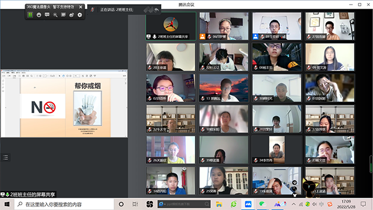Pause the 360 magic camera with the green button
The height and width of the screenshot is (210, 373).
click(30, 15)
